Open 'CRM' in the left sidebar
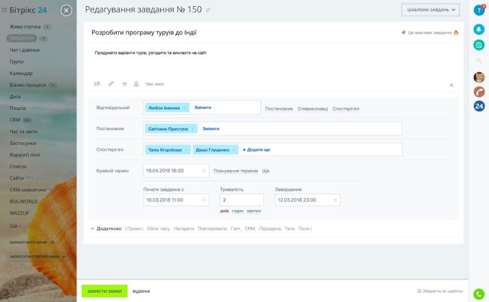 (x=15, y=120)
